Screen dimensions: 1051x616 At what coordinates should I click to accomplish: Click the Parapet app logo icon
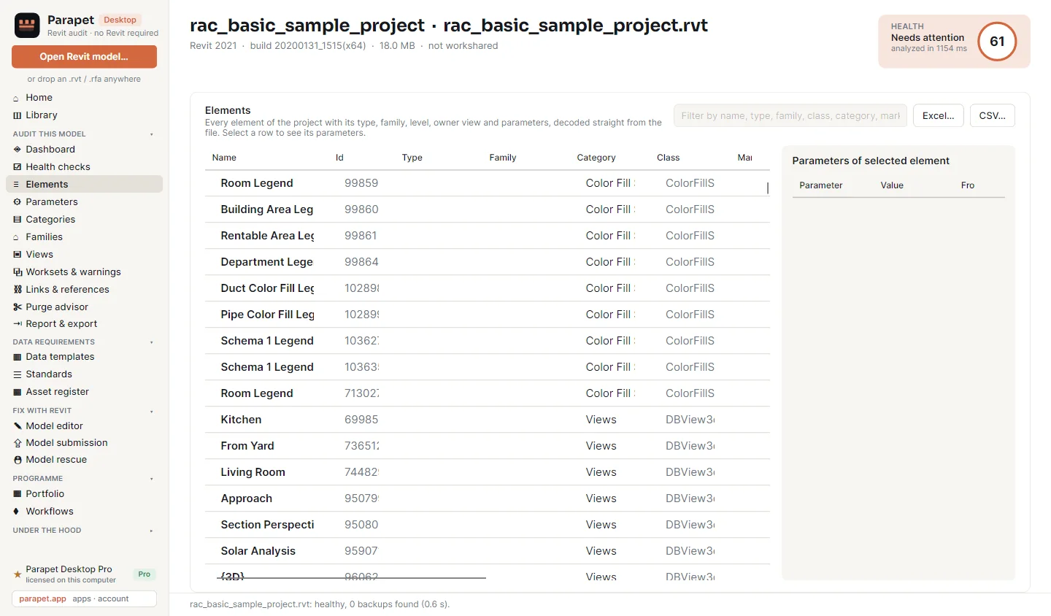(27, 26)
